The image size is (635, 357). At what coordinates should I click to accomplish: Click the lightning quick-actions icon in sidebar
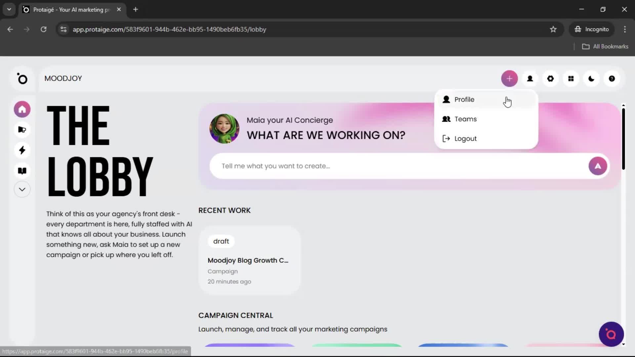point(22,150)
